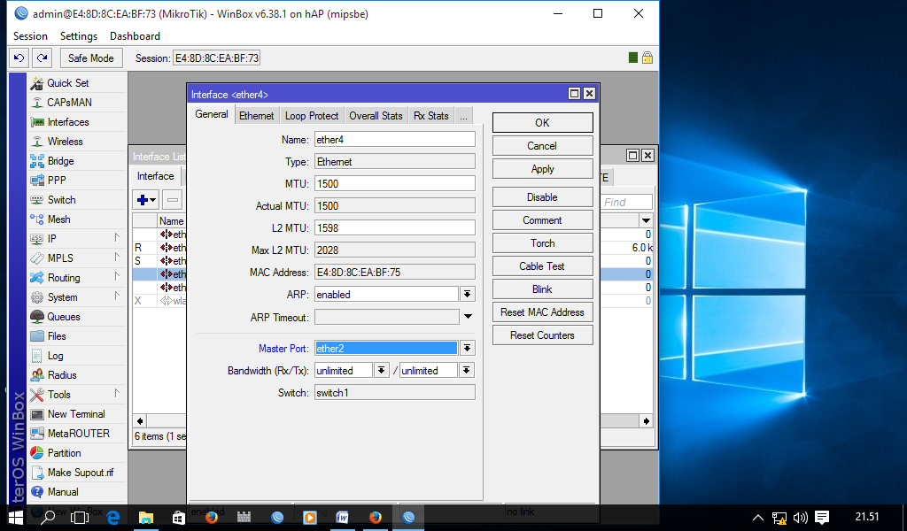Screen dimensions: 907x531
Task: Expand the System submenu
Action: 117,296
